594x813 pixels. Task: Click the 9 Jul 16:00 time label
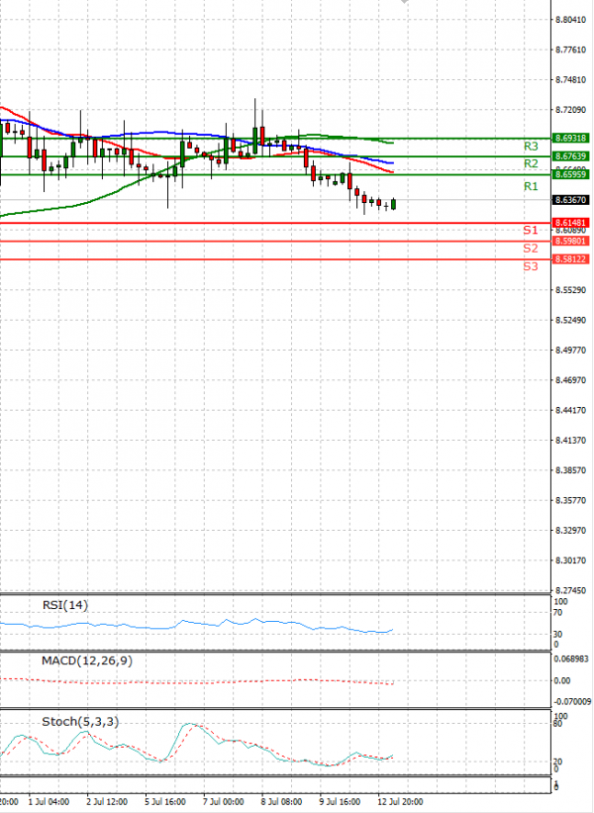click(340, 801)
